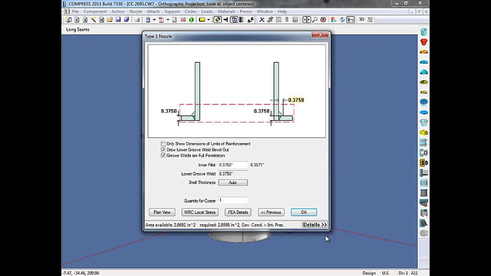Add a red cone transition component
The width and height of the screenshot is (491, 276).
pyautogui.click(x=424, y=42)
